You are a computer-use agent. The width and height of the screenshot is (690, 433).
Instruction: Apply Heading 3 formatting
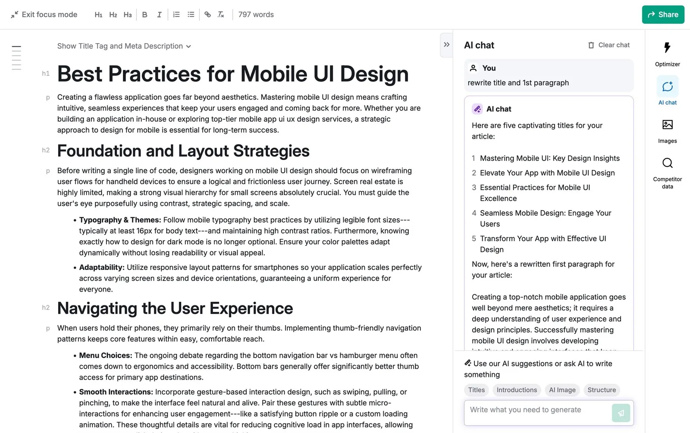pyautogui.click(x=128, y=15)
